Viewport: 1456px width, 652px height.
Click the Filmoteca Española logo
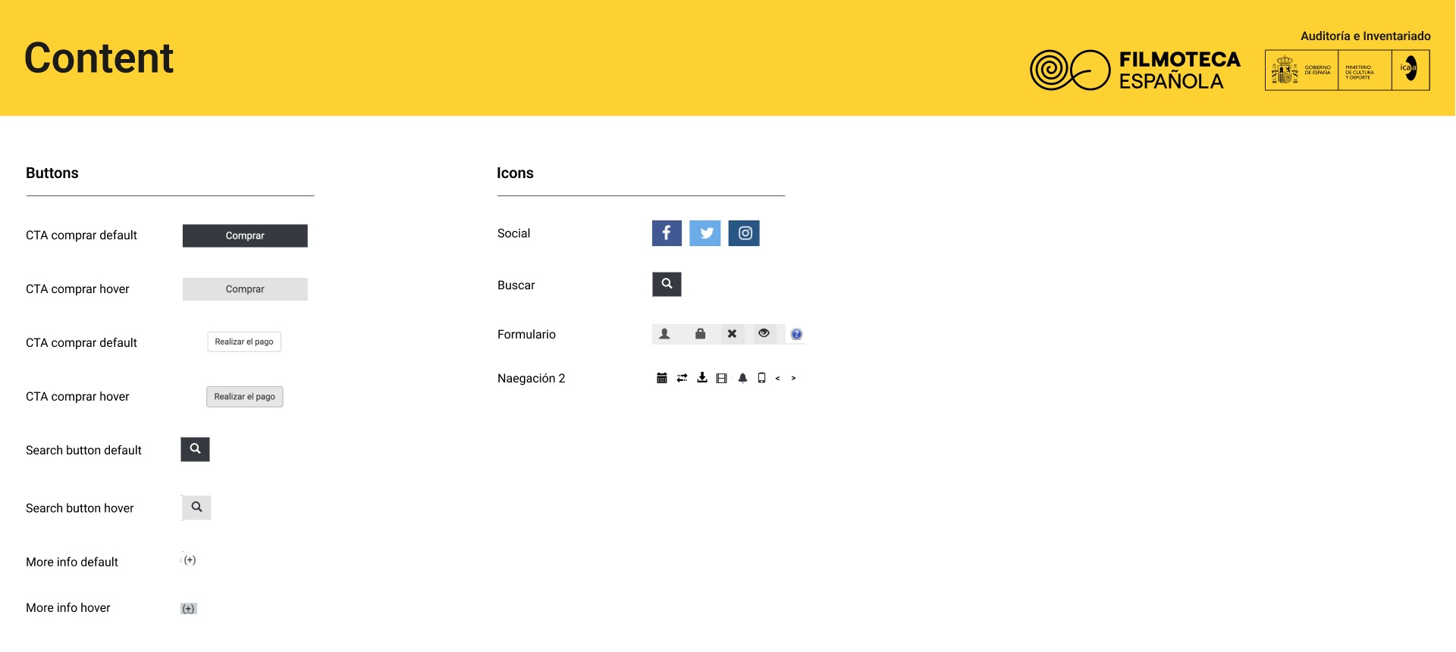(1135, 70)
